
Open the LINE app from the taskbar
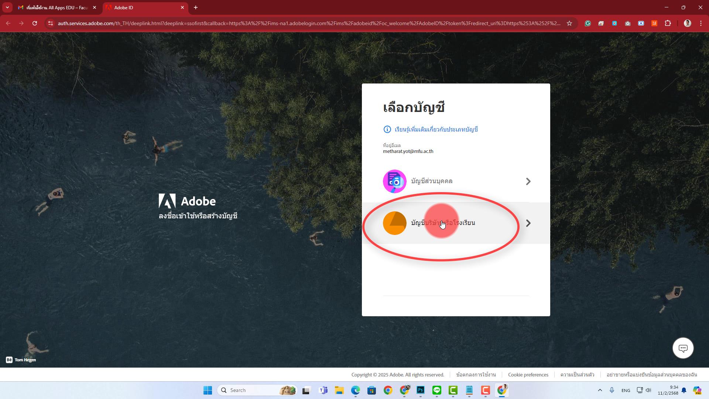[x=437, y=390]
